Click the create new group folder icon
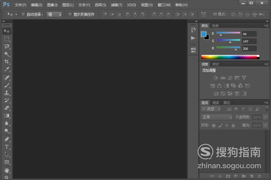Screen dimensions: 271x180 click(244, 176)
